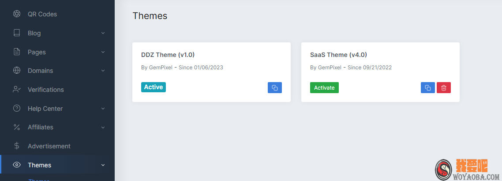Click the Advertisement dollar sign icon
The height and width of the screenshot is (181, 502).
(17, 146)
